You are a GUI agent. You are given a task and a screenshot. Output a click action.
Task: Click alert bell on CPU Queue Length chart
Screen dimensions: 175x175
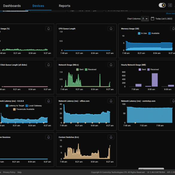pyautogui.click(x=111, y=29)
